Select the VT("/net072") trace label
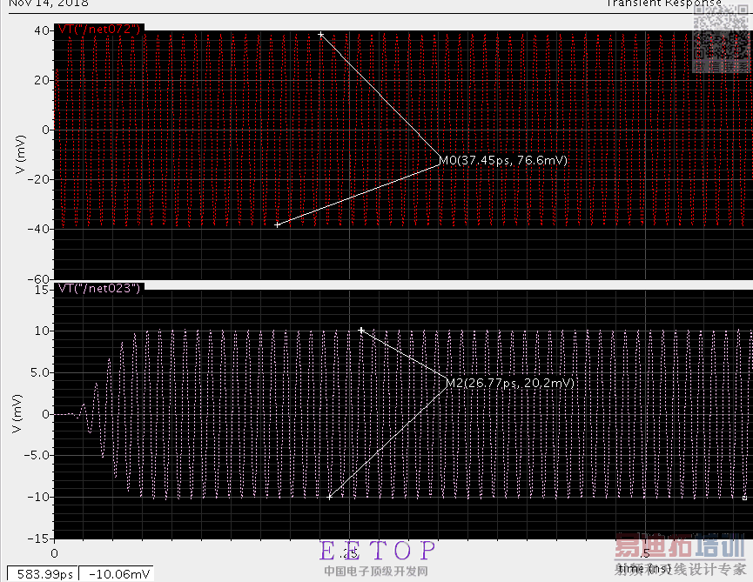 99,29
